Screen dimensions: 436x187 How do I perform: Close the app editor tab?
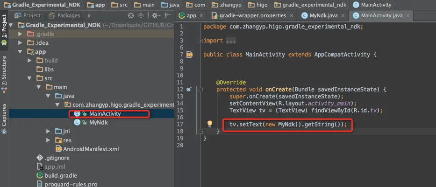[201, 16]
